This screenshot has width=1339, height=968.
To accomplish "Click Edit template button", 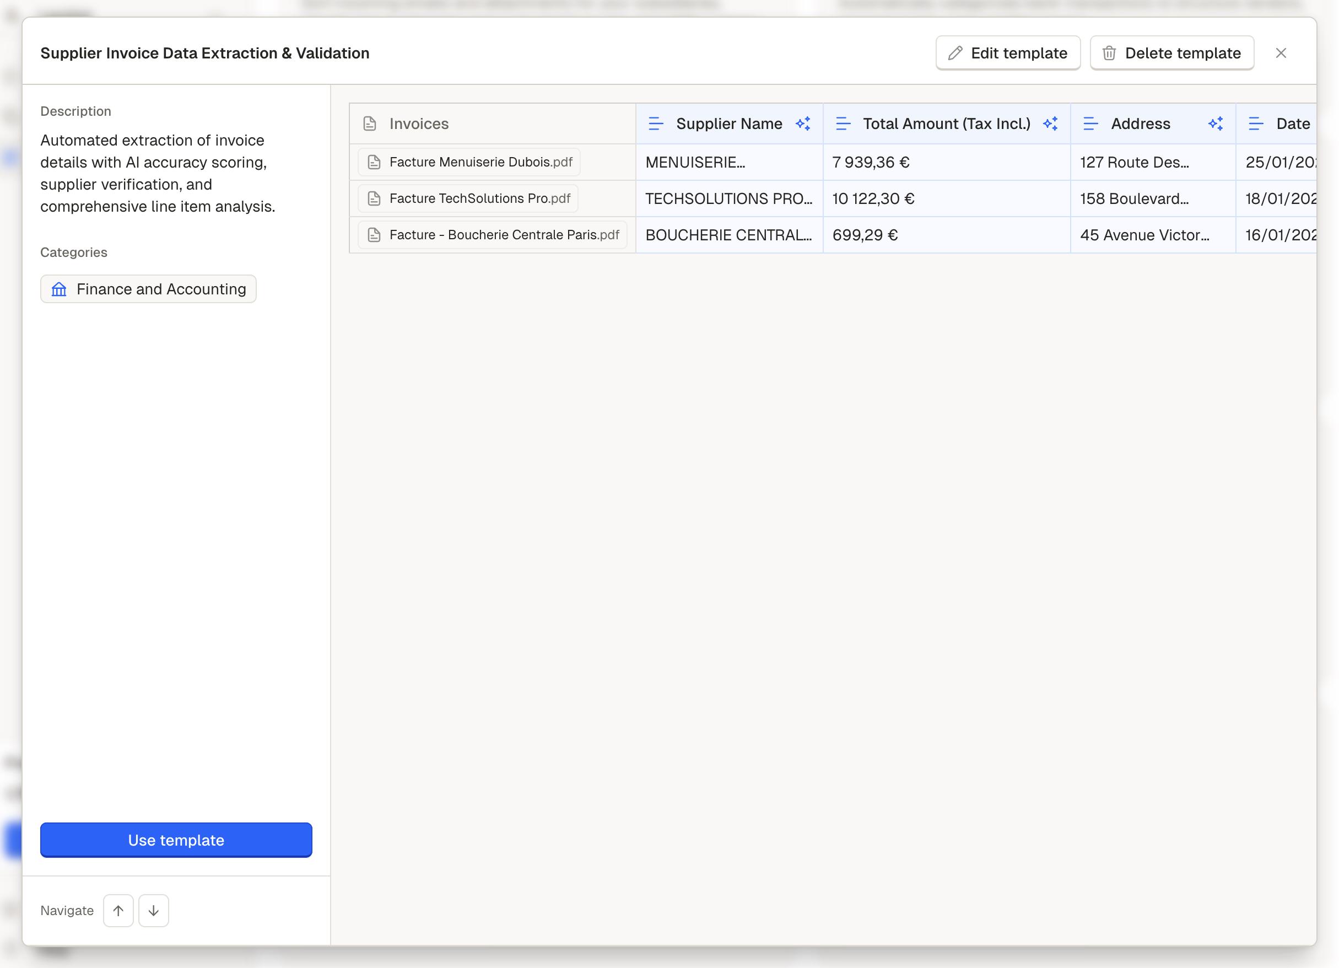I will point(1008,53).
